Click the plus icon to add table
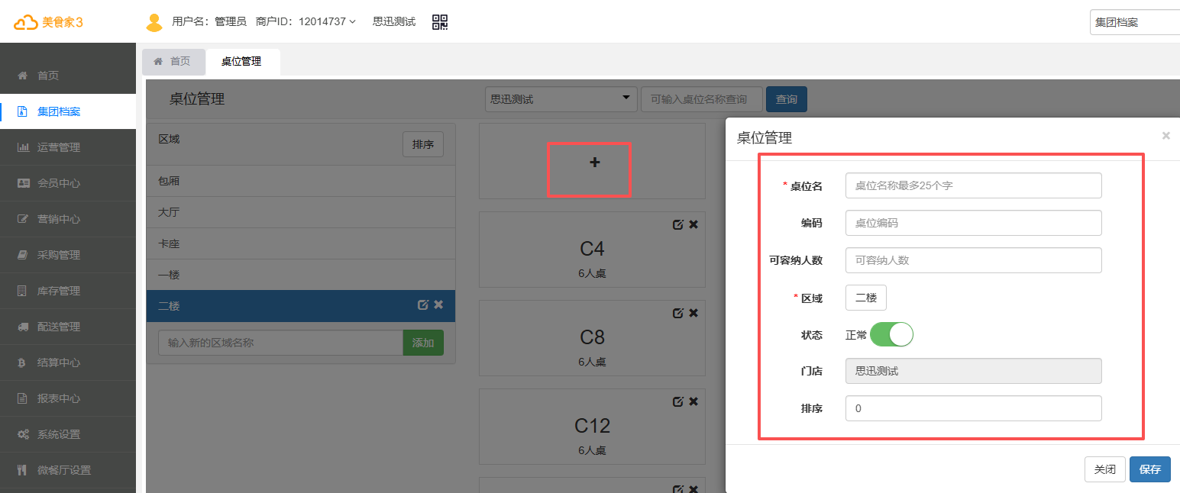The image size is (1180, 493). click(594, 163)
